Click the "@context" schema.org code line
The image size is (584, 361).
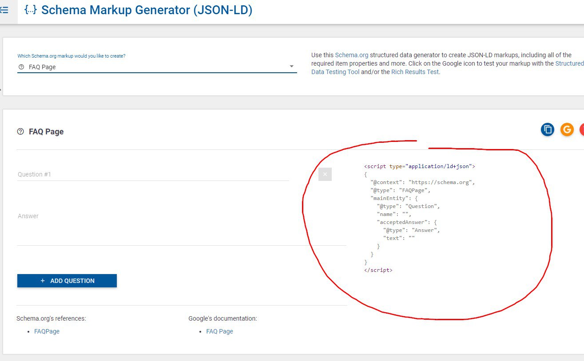(x=423, y=182)
